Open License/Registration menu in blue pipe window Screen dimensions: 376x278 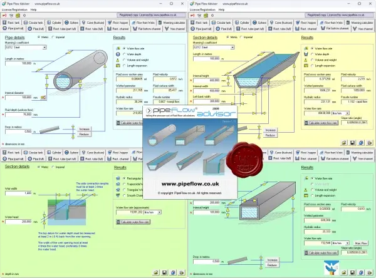coord(14,10)
